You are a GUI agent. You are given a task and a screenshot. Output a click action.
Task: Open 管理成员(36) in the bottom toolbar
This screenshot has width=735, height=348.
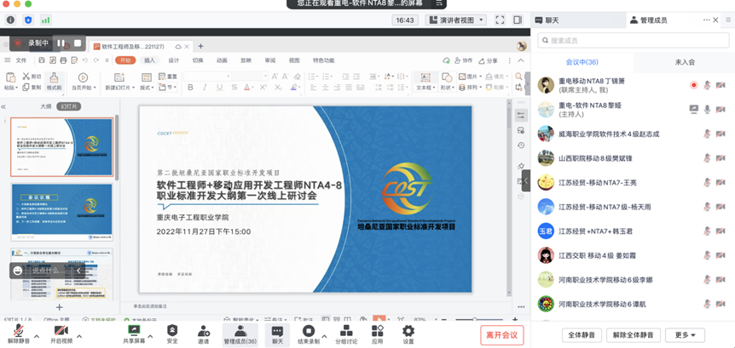pos(240,334)
